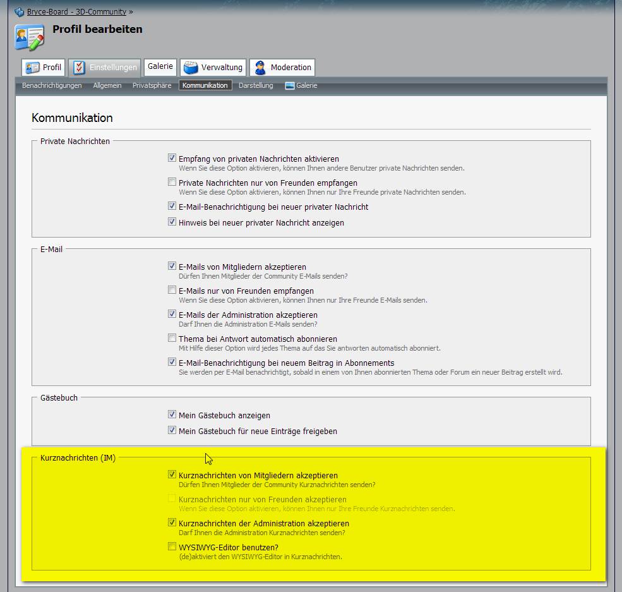This screenshot has width=622, height=592.
Task: Enable Private Nachrichten nur von Freunden empfangen
Action: [172, 182]
